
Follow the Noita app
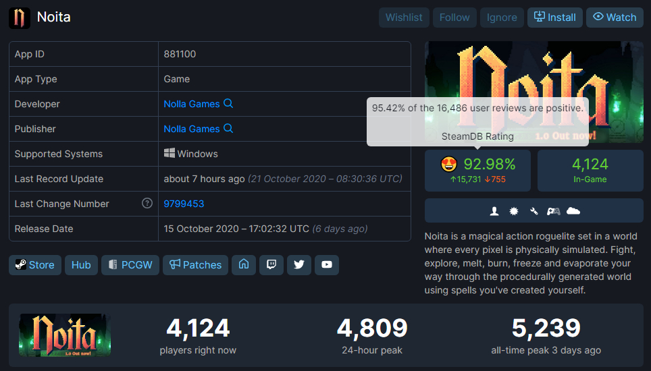454,18
